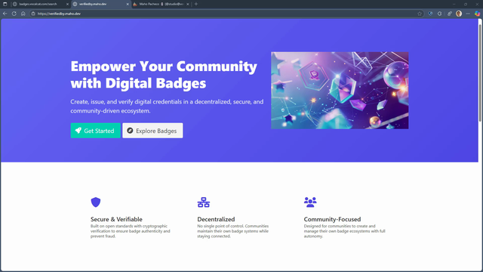
Task: Close the Maho Pacheco tab
Action: click(188, 4)
